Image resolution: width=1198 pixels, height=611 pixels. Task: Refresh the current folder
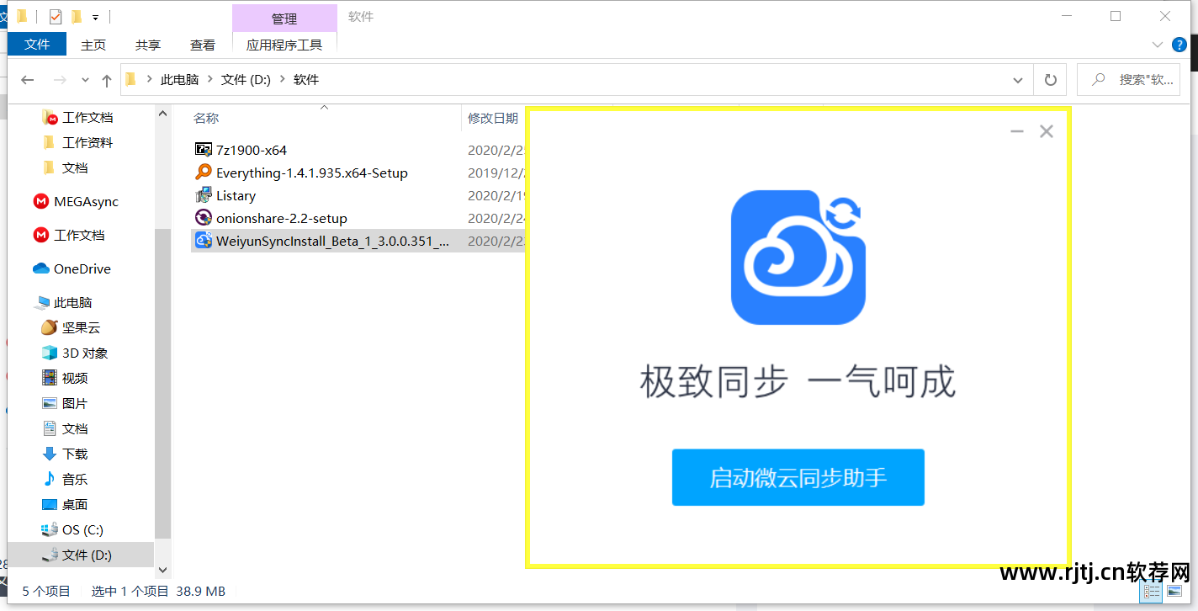coord(1050,80)
